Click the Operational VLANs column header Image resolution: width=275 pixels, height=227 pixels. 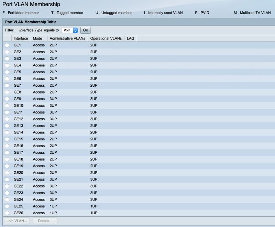(x=106, y=39)
